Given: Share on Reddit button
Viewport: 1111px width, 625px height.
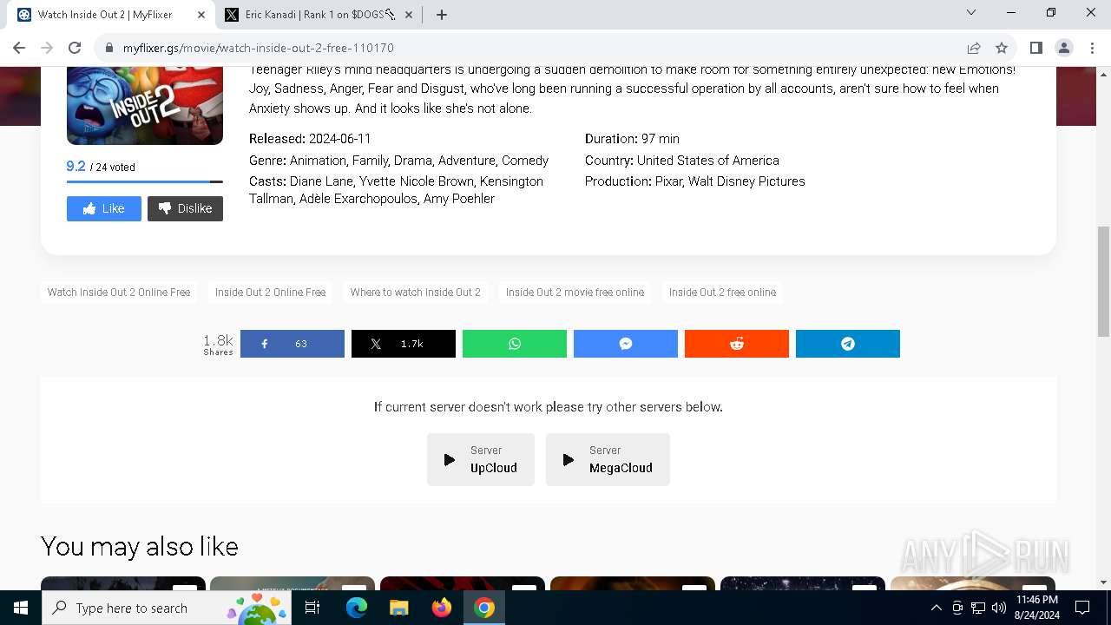Looking at the screenshot, I should (x=737, y=344).
